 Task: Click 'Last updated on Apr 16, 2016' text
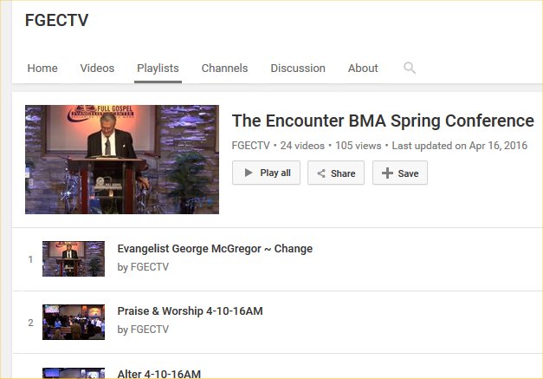(460, 146)
